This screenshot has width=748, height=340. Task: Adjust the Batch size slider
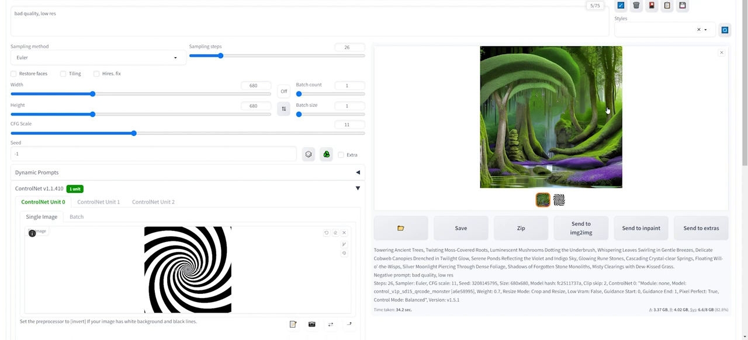[x=330, y=114]
